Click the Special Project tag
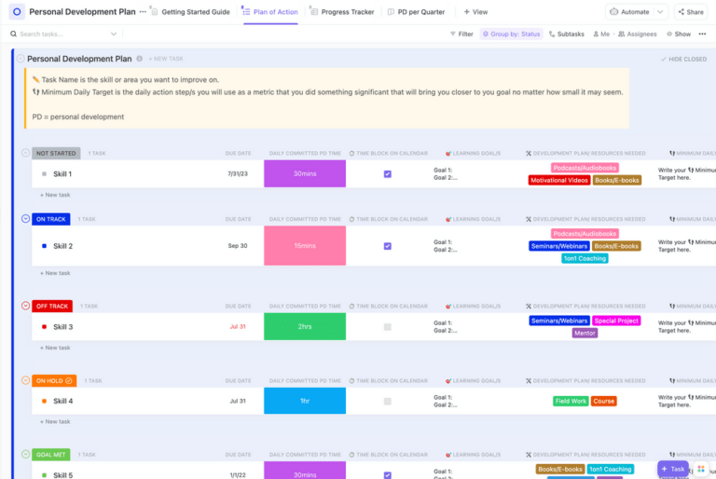This screenshot has height=479, width=716. pos(616,321)
